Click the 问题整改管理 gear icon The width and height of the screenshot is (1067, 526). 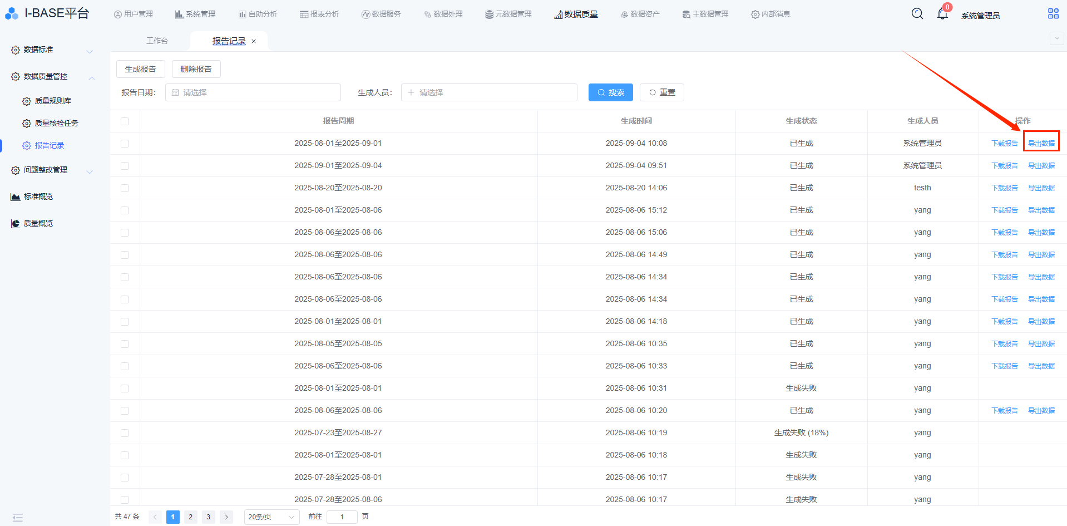(x=16, y=170)
